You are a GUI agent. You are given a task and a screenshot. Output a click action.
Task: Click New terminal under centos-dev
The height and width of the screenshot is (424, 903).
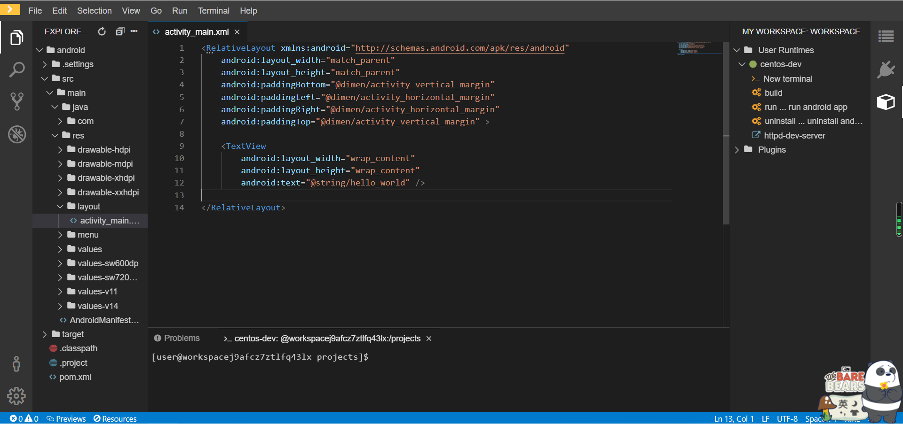click(788, 79)
